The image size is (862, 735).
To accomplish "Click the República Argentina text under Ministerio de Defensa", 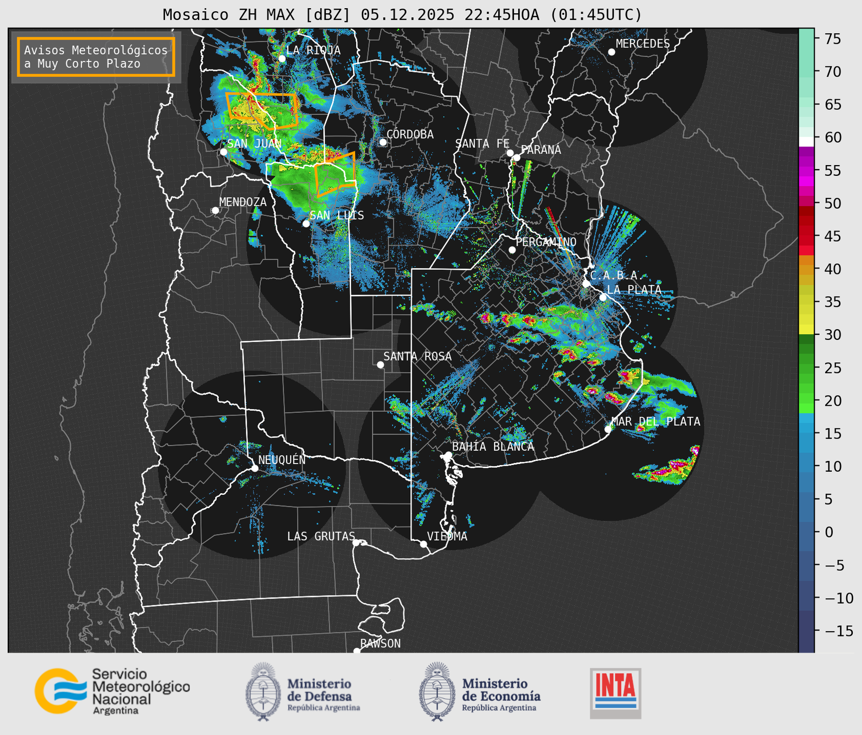I will click(x=323, y=708).
